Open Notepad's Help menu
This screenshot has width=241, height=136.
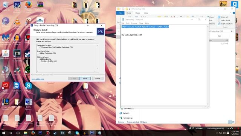[x=147, y=23]
